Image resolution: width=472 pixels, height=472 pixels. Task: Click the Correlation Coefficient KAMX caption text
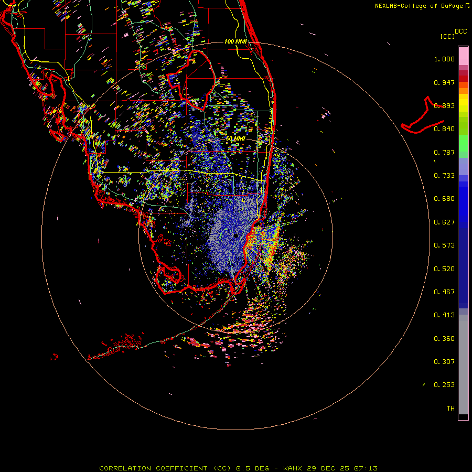click(x=238, y=468)
